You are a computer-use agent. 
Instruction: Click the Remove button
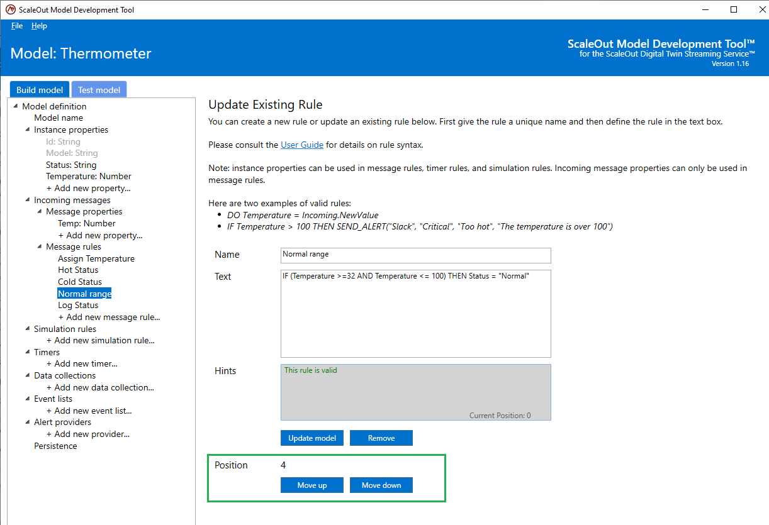pyautogui.click(x=381, y=438)
